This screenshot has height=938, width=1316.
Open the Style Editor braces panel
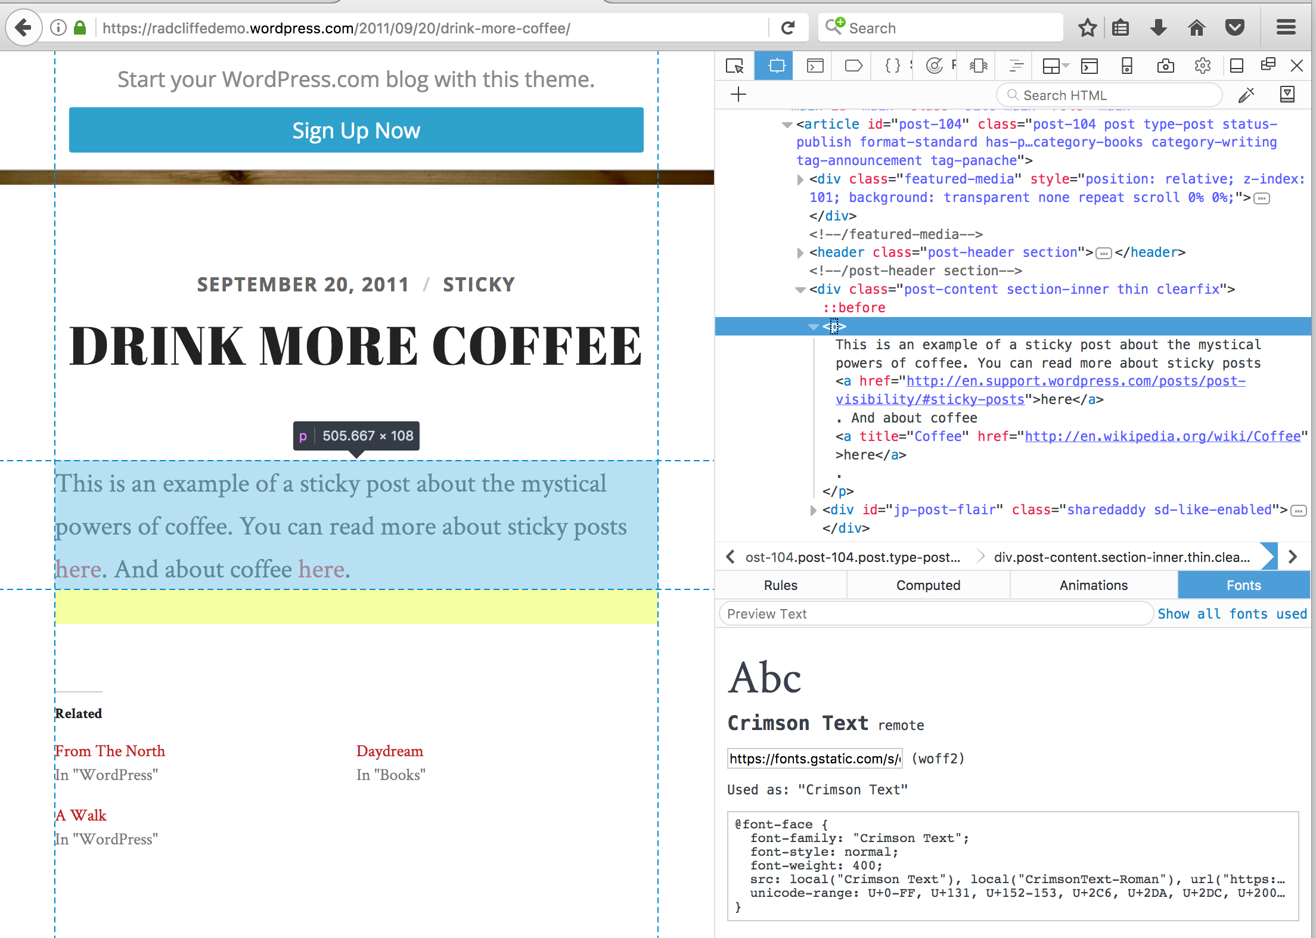tap(892, 66)
